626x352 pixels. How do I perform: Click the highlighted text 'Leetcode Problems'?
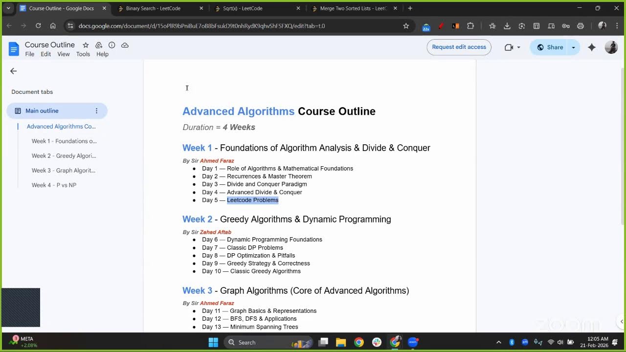pos(252,200)
